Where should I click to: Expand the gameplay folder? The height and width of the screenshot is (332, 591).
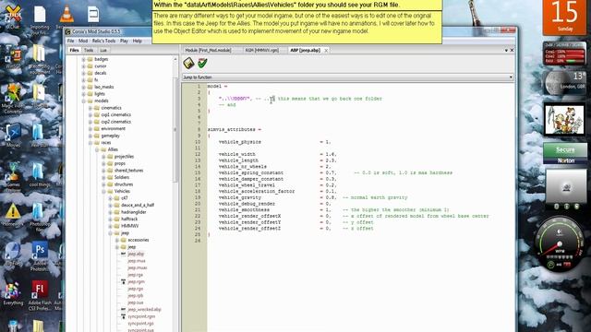90,136
